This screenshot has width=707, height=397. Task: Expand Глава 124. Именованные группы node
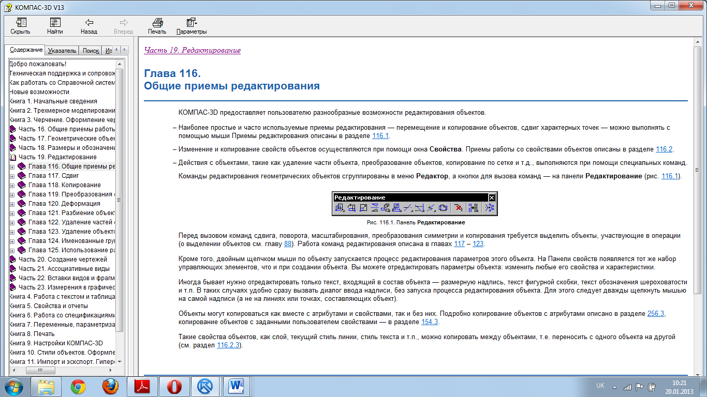(x=12, y=241)
